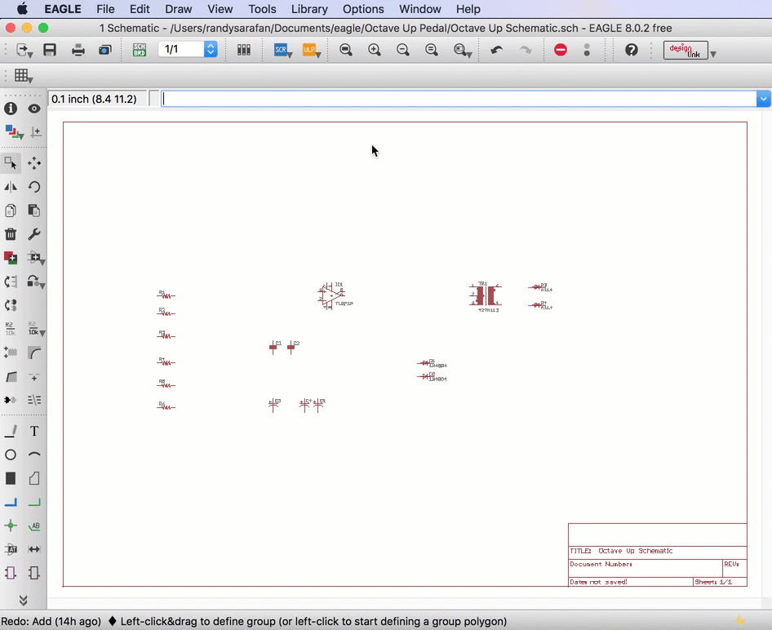Select the Info tool
This screenshot has width=772, height=630.
click(x=11, y=109)
